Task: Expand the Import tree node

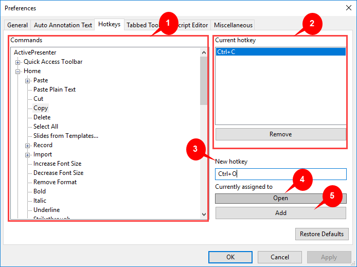Action: coord(27,155)
